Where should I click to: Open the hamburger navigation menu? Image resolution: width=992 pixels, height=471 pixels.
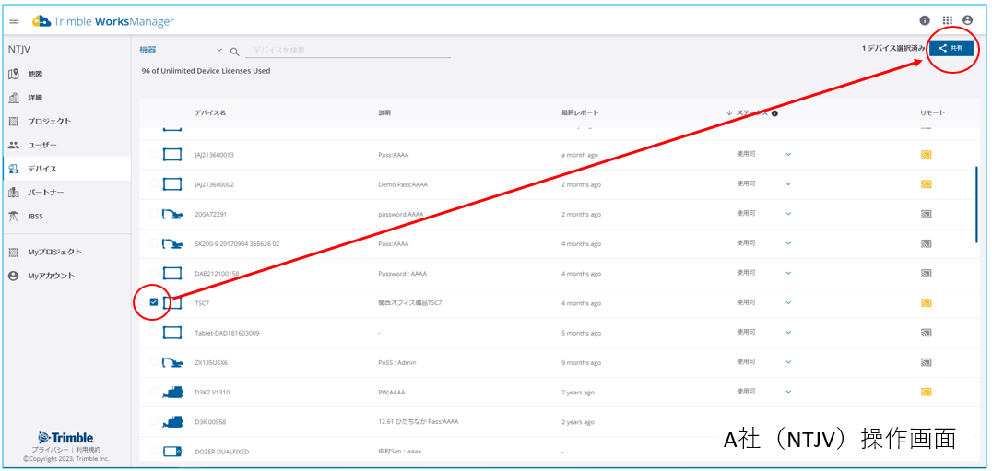point(14,20)
